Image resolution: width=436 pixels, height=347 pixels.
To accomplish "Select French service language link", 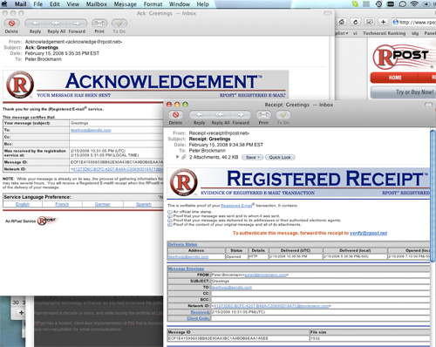I will click(62, 204).
